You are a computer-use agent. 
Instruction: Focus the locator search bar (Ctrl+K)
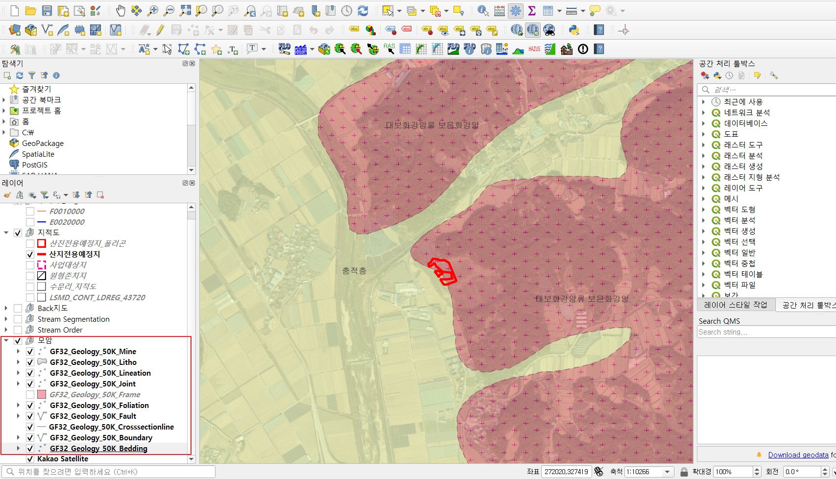point(109,472)
